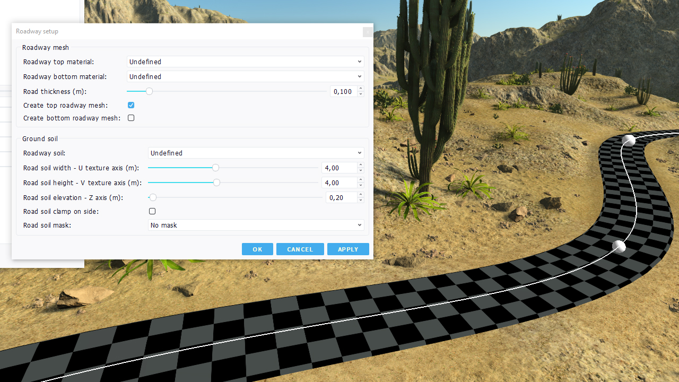Click the Road soil width slider handle
679x382 pixels.
pyautogui.click(x=215, y=168)
